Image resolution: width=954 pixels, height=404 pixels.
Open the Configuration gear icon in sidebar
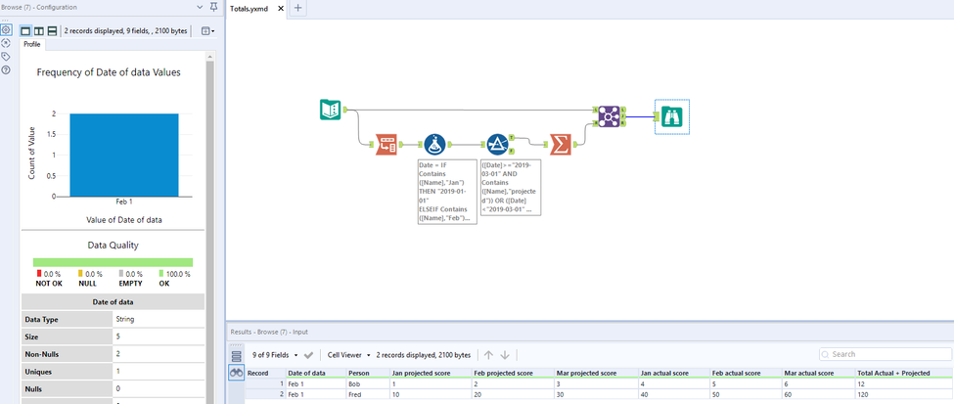(6, 29)
